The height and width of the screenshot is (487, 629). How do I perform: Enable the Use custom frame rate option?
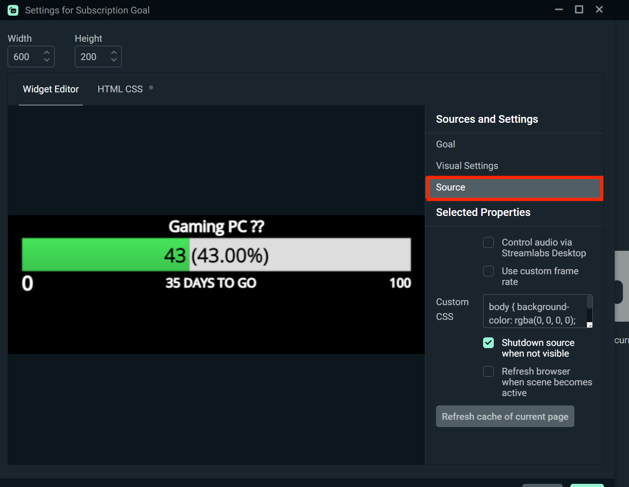coord(488,271)
